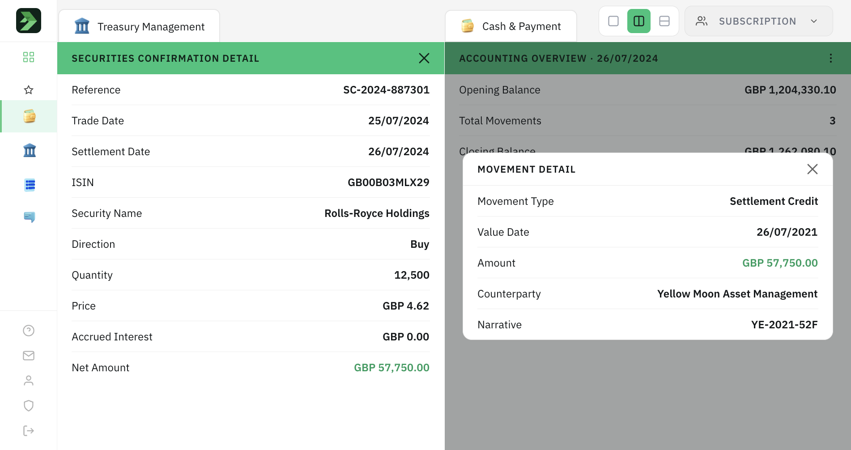Image resolution: width=851 pixels, height=450 pixels.
Task: Click Opening Balance GBP 1,204,330.10
Action: click(x=790, y=90)
